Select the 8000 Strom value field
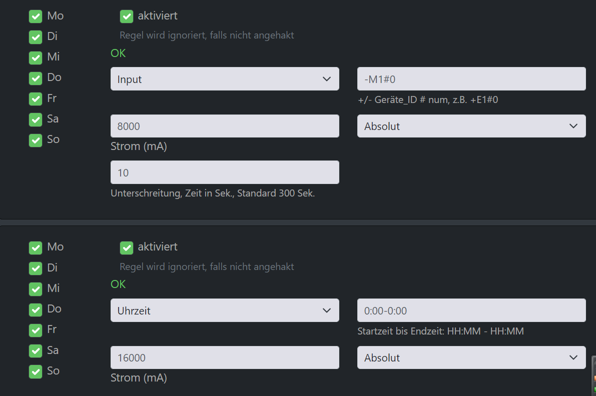 pos(224,126)
